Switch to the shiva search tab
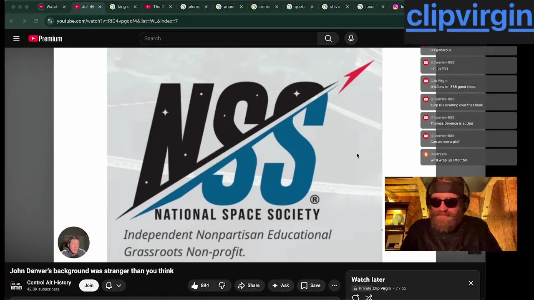The height and width of the screenshot is (300, 534). pos(335,7)
